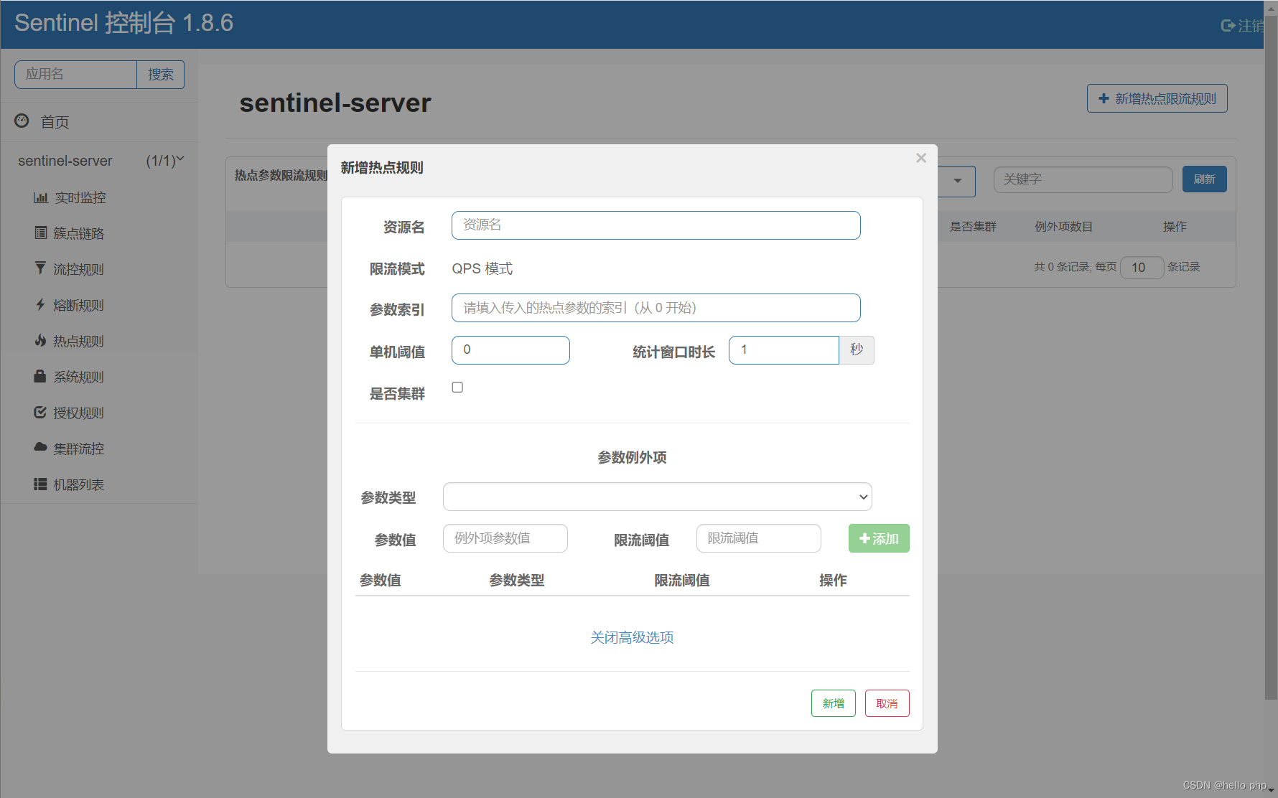The height and width of the screenshot is (798, 1278).
Task: Click the 秒 unit addon
Action: (857, 350)
